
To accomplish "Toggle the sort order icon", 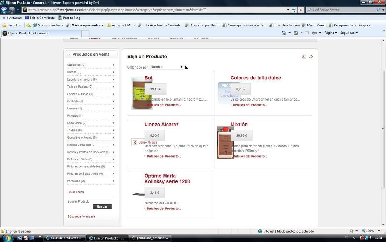I will tap(186, 67).
